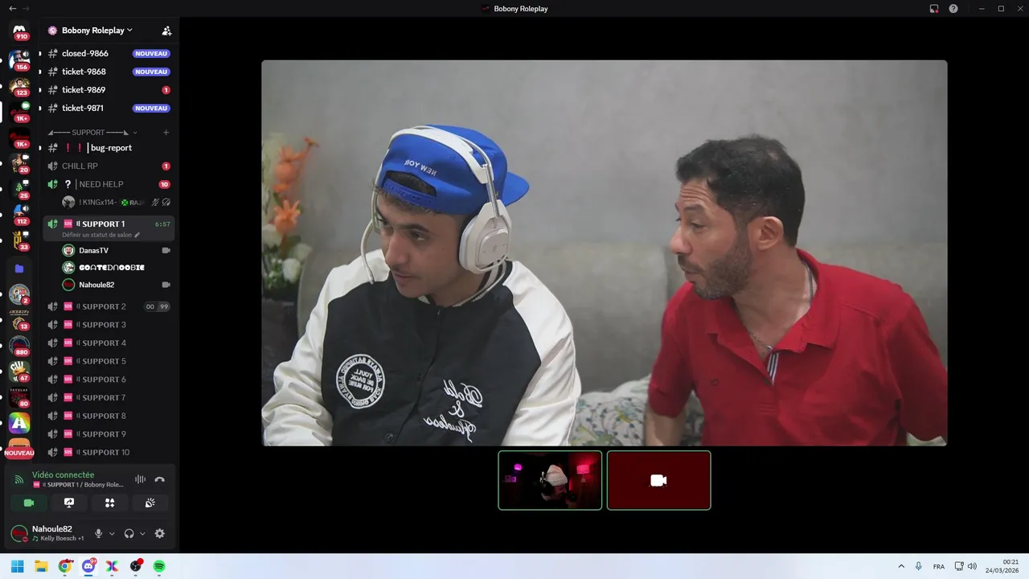Click K1NGx114 user in NEED HELP

point(117,202)
